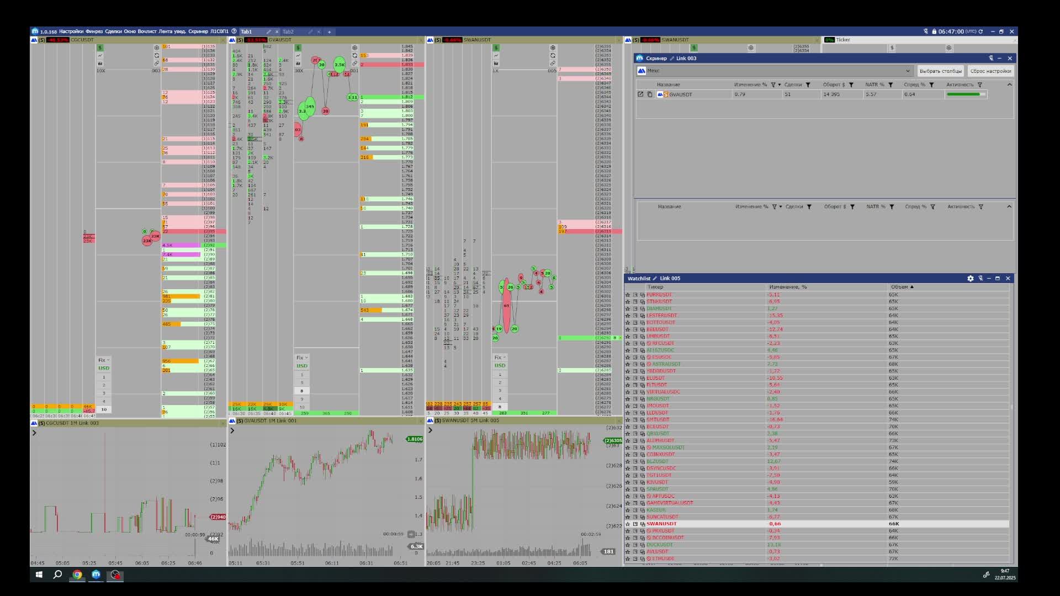Copy GVAUSDT ticker using copy icon

coord(649,94)
